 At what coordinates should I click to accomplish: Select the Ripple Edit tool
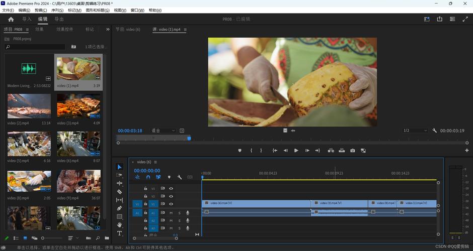click(x=119, y=183)
